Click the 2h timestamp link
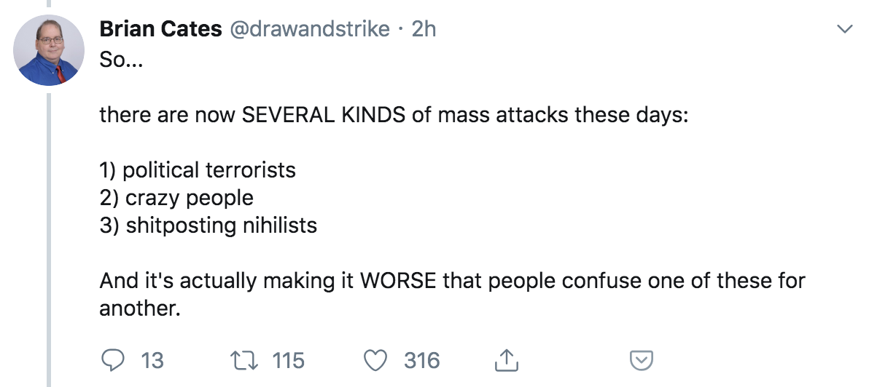 point(424,30)
